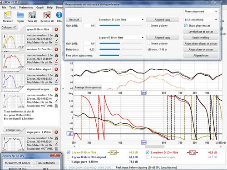
Task: Change trace colour icon of measurement 1
Action: tap(56, 41)
